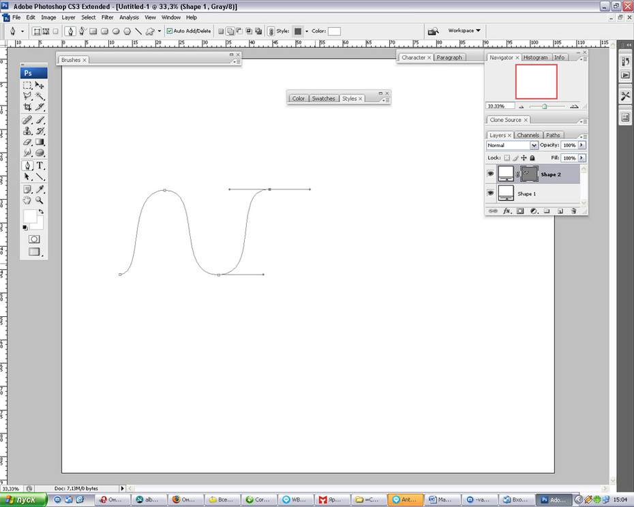Image resolution: width=634 pixels, height=507 pixels.
Task: Switch to the Channels tab
Action: click(x=528, y=135)
